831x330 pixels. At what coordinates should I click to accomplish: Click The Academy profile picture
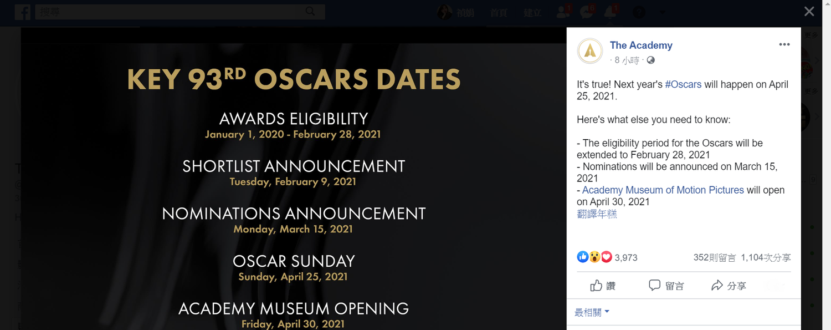click(x=590, y=52)
